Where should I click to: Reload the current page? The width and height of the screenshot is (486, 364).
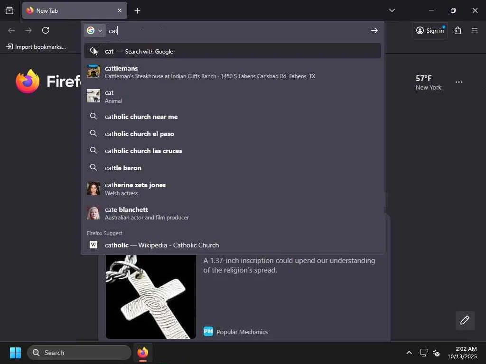pyautogui.click(x=46, y=30)
